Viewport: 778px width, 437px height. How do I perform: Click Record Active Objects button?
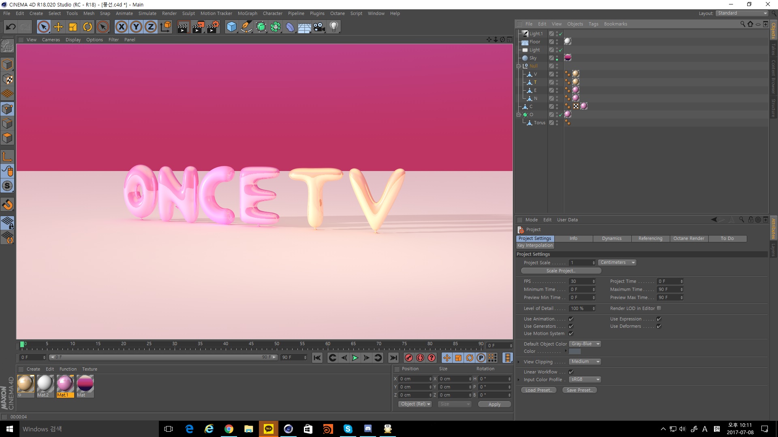(409, 358)
